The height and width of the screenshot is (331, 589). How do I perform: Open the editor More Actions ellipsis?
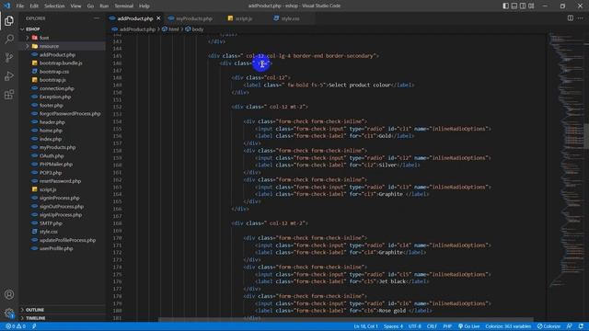pyautogui.click(x=581, y=18)
